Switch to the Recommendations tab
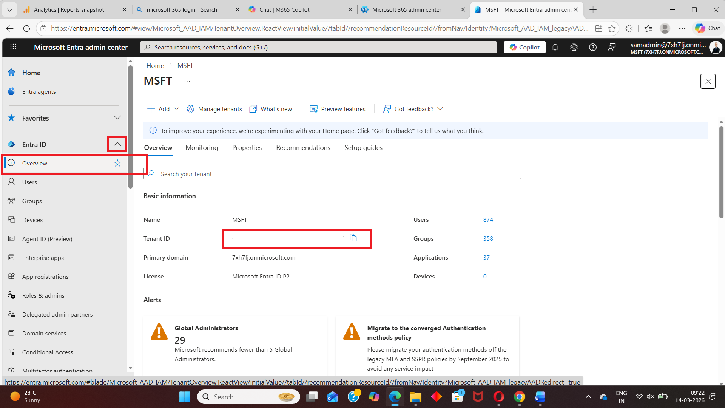The width and height of the screenshot is (725, 408). (x=303, y=148)
